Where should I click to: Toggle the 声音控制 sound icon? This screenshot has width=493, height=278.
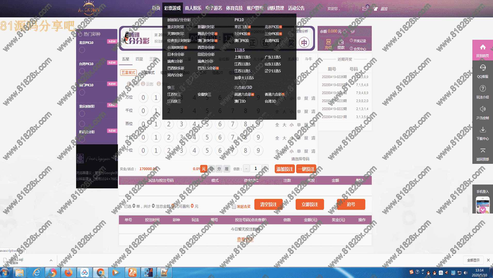pyautogui.click(x=482, y=109)
